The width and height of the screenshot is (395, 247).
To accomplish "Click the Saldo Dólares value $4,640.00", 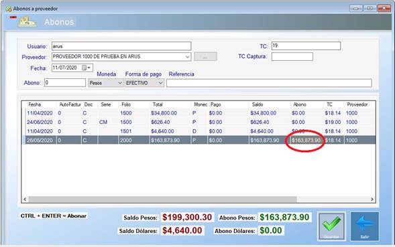I will [182, 230].
